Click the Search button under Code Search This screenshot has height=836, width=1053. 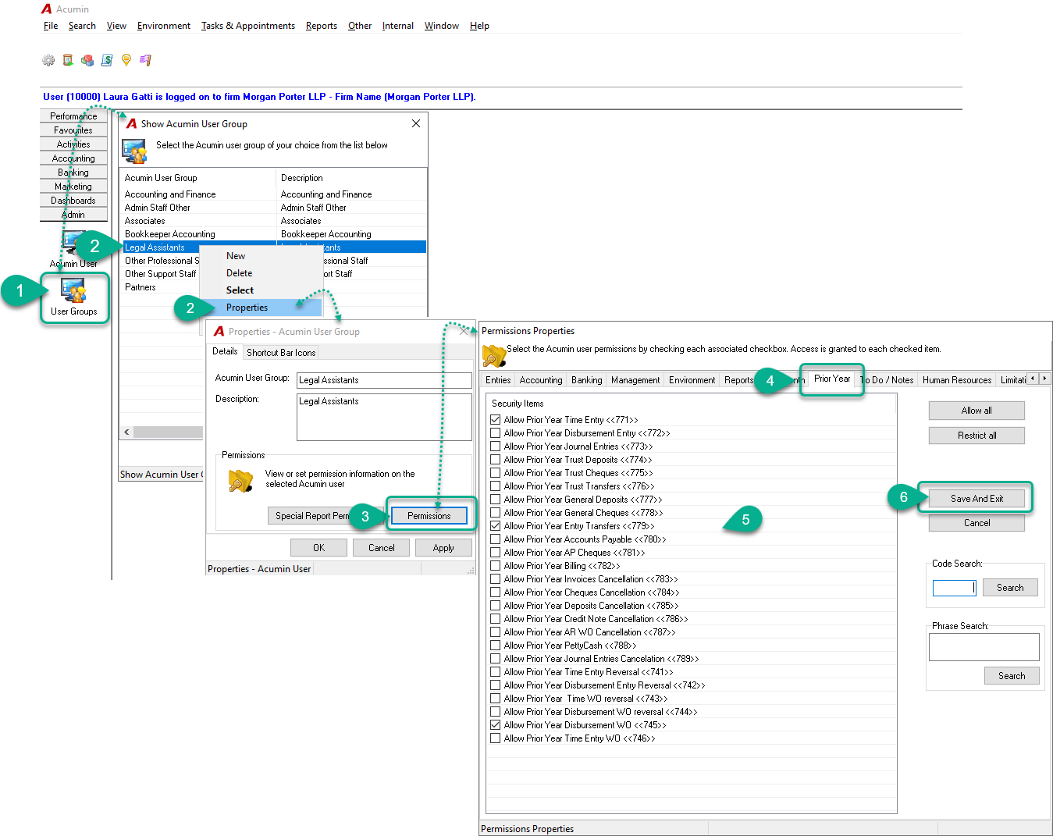(1010, 588)
